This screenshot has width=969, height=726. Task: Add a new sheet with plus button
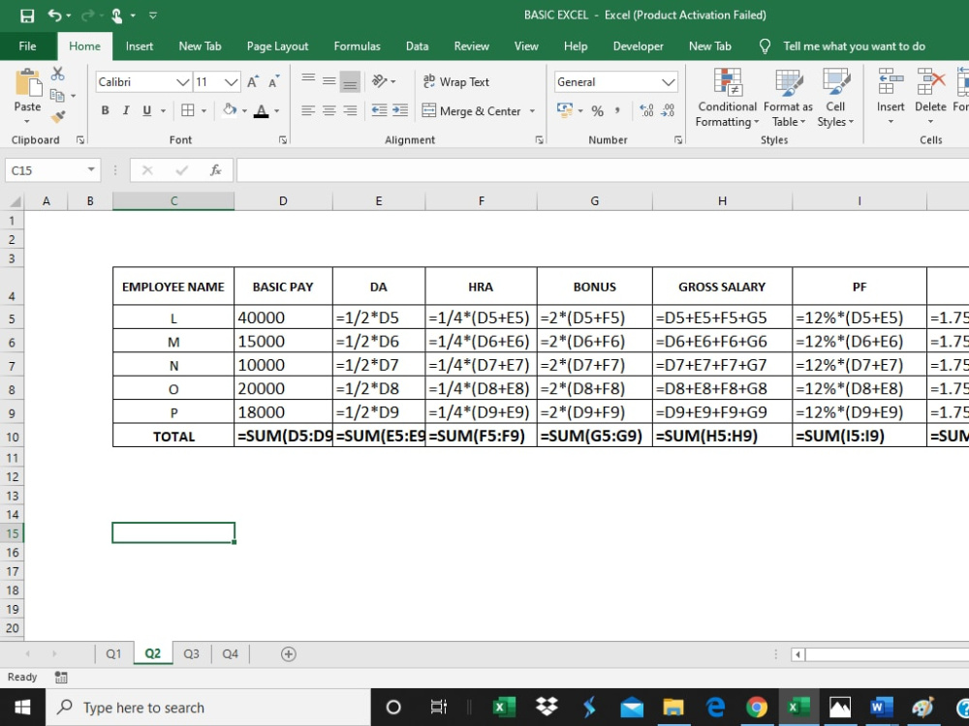pos(289,653)
